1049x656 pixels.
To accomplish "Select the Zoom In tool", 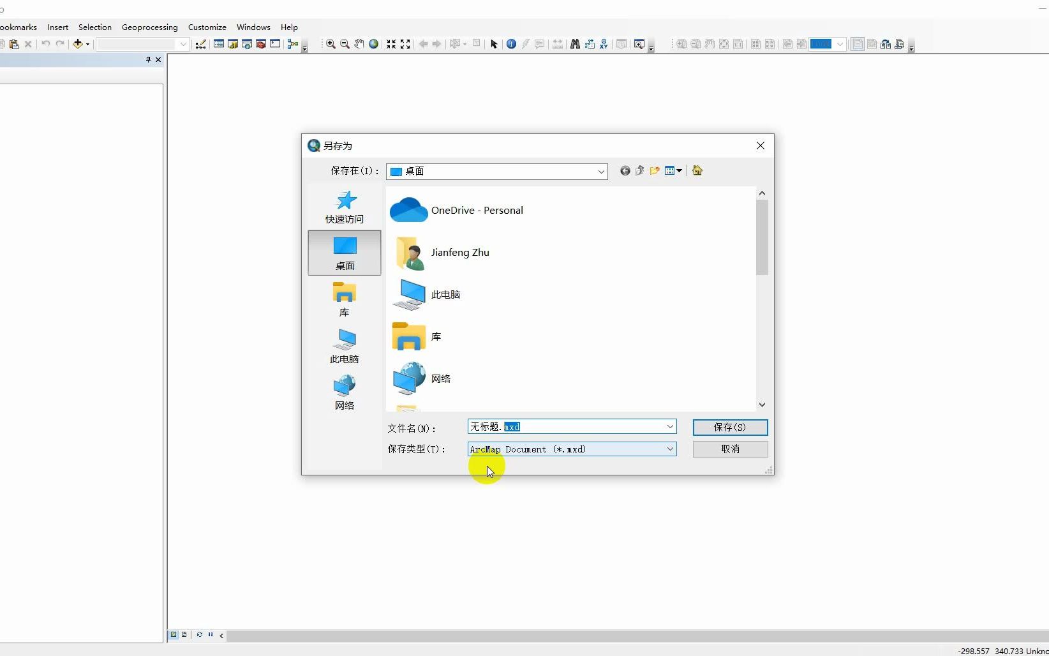I will coord(331,44).
